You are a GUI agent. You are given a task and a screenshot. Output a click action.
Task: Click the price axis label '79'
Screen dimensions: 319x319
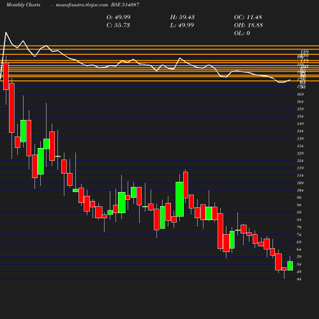point(299,227)
